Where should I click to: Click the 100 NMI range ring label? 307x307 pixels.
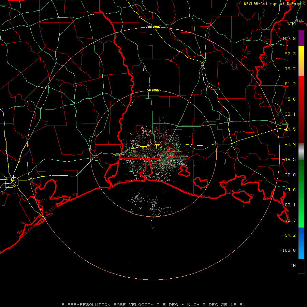pos(153,27)
